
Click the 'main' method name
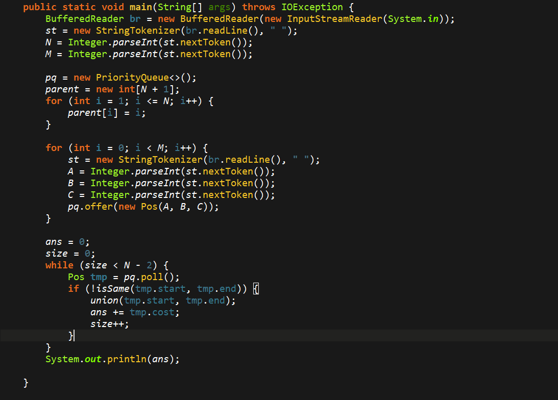(x=140, y=7)
